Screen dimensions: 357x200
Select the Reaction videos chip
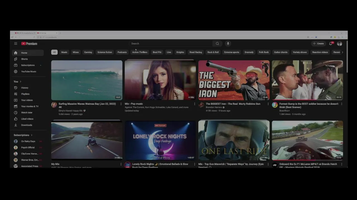(x=320, y=52)
